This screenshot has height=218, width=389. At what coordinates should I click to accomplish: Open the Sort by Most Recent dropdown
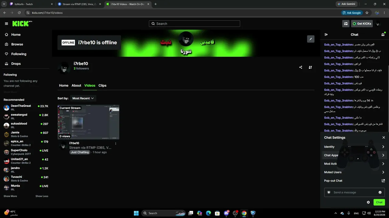coord(83,98)
